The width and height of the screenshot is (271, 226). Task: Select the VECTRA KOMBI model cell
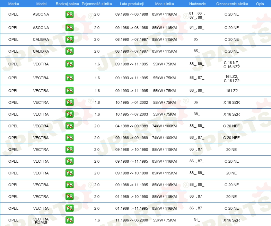[41, 220]
